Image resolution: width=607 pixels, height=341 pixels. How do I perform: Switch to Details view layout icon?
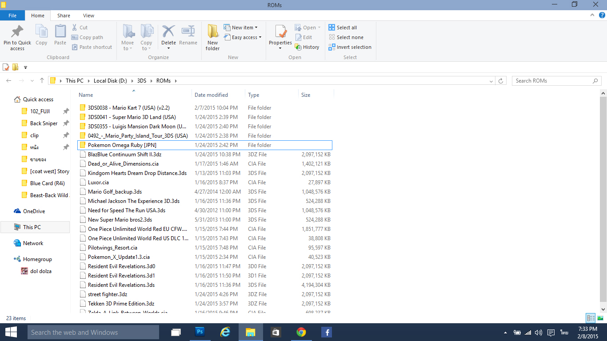(x=591, y=318)
